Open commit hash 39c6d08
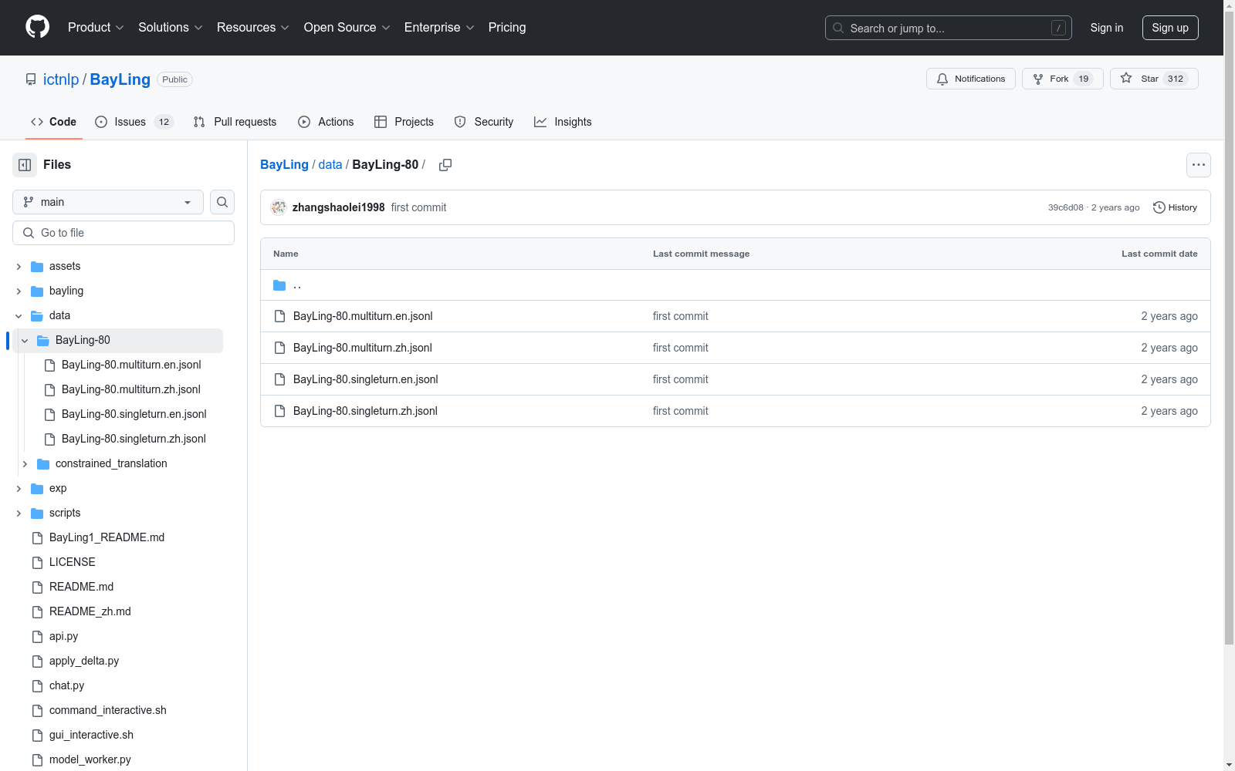The width and height of the screenshot is (1235, 771). (x=1065, y=207)
